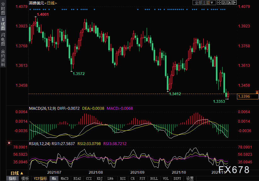Click the chart playback icon in top toolbar
The image size is (259, 181).
pos(229,3)
